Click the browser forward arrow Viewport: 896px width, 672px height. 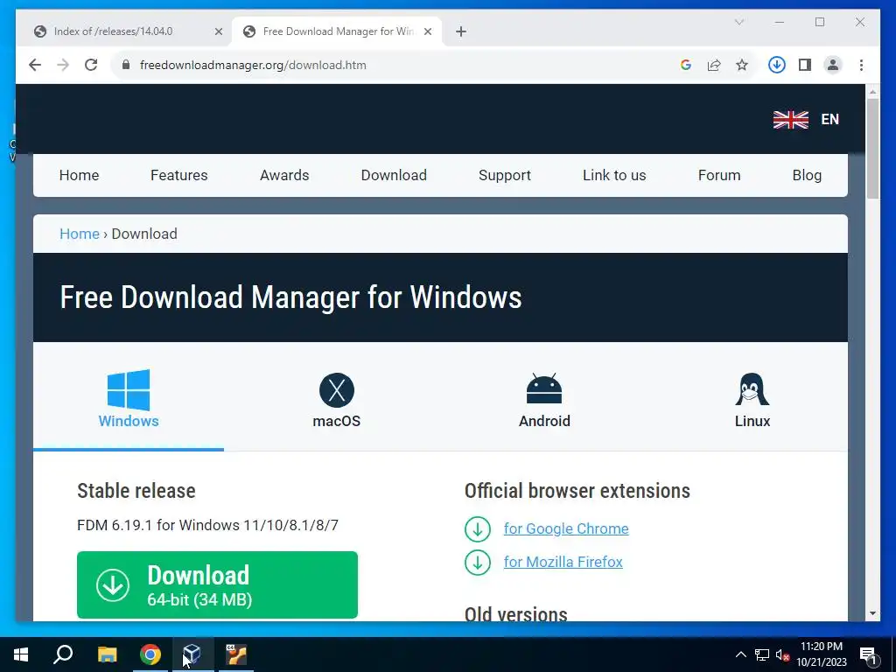pos(63,65)
